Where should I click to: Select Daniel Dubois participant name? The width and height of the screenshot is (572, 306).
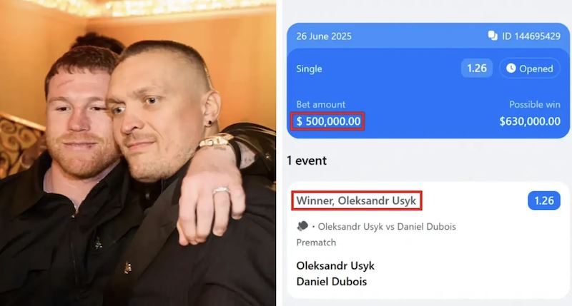(332, 281)
